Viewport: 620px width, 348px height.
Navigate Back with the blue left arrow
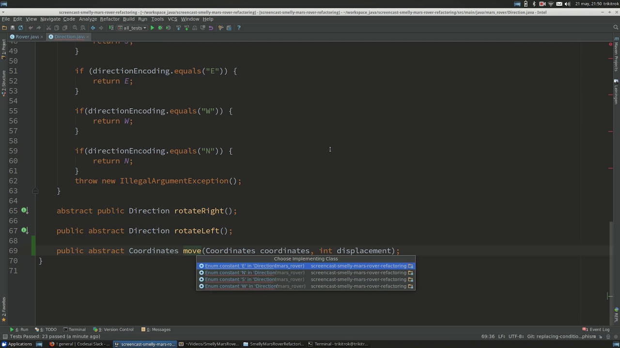(x=93, y=28)
